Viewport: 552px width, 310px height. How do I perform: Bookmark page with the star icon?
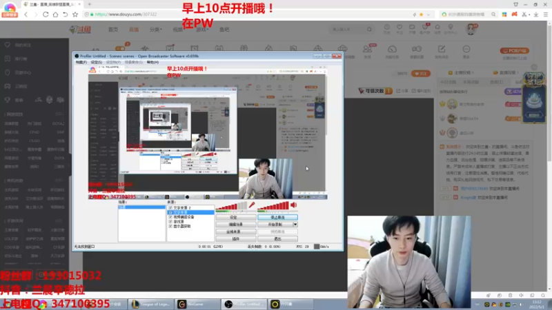click(75, 14)
